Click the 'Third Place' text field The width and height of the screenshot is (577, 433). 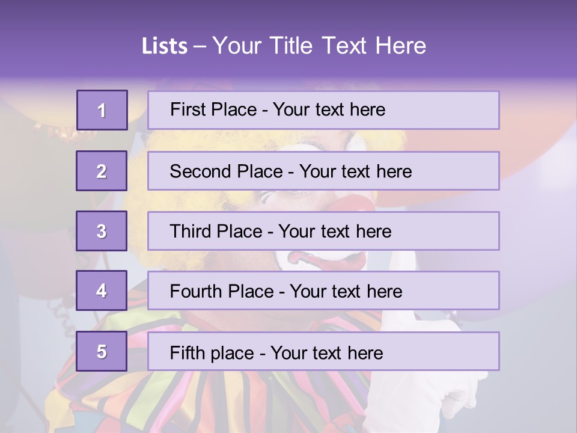(323, 231)
